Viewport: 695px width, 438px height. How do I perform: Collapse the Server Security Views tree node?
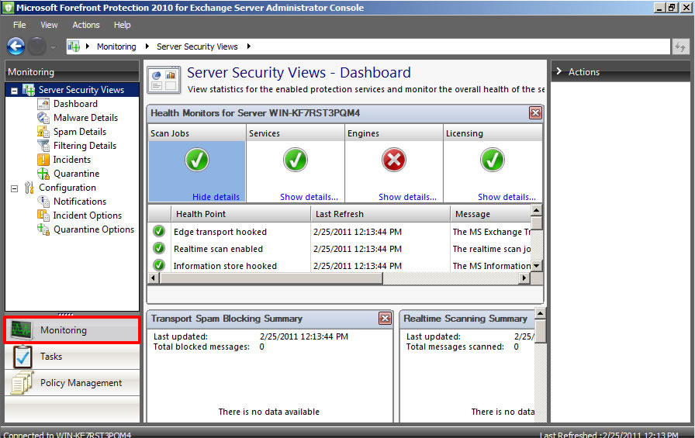[x=14, y=90]
